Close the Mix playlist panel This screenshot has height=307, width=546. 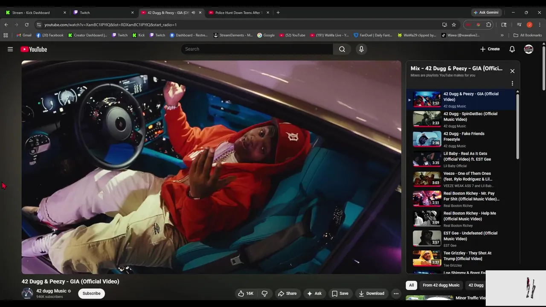coord(512,71)
